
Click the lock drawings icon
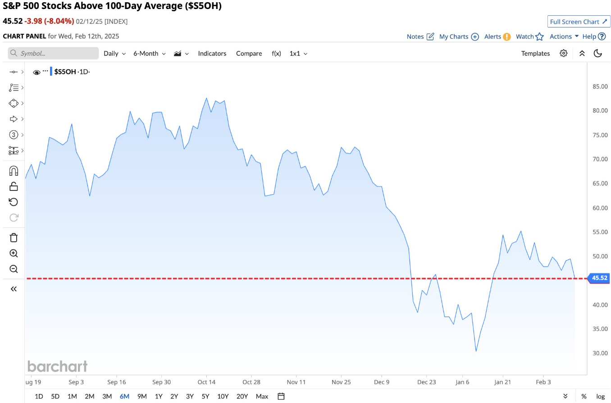(x=14, y=186)
